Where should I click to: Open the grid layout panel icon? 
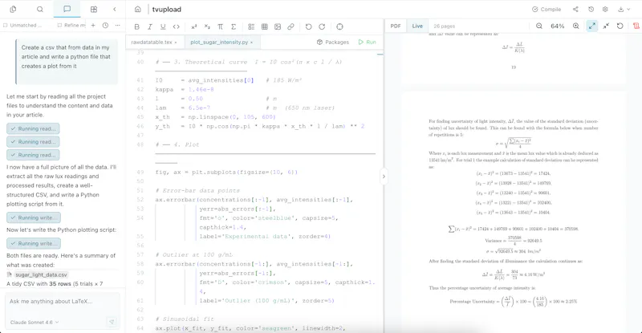[x=94, y=9]
